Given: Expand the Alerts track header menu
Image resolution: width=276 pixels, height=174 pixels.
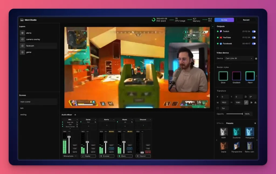Looking at the screenshot, I should tap(114, 120).
